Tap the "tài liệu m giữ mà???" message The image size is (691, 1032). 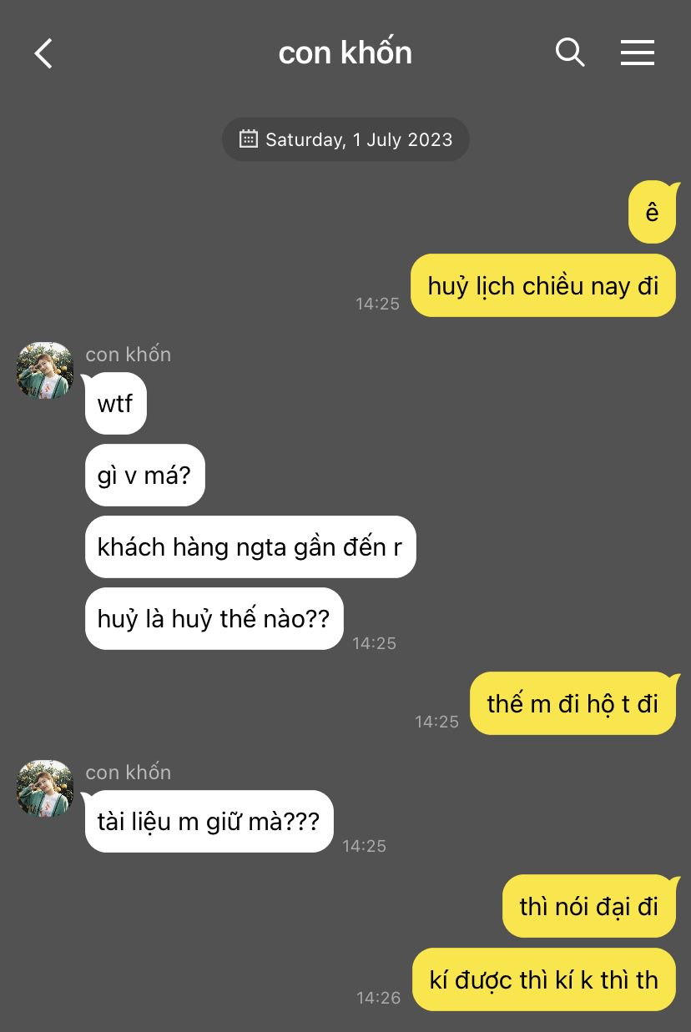tap(209, 821)
